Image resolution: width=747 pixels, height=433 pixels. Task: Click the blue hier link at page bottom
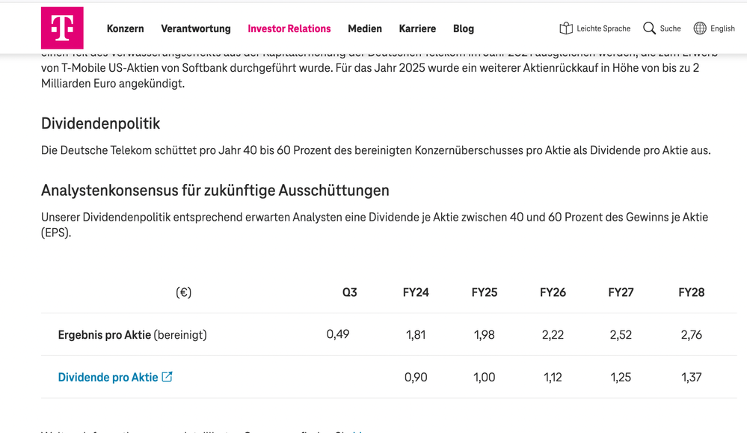click(357, 432)
